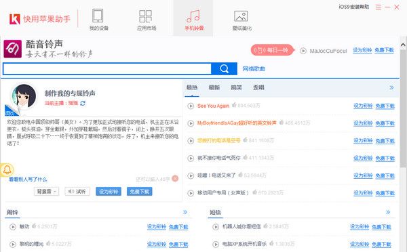Clear text with the red X icon
The image size is (407, 252).
click(175, 178)
